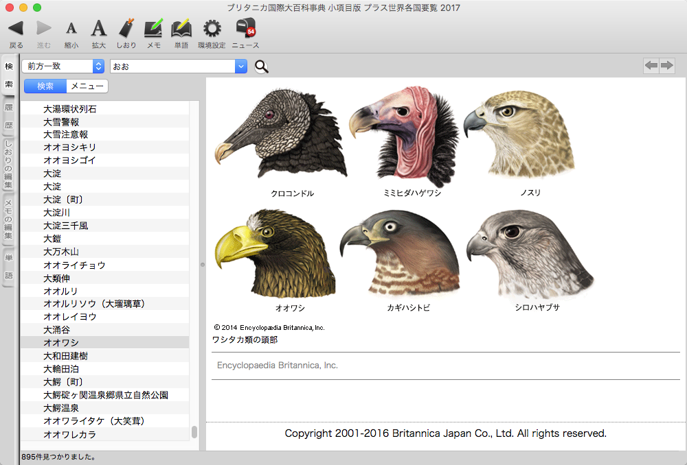Click the 縮小 shrink text icon
This screenshot has height=465, width=687.
pyautogui.click(x=71, y=28)
